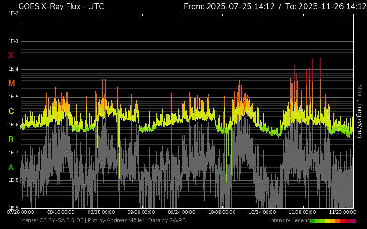The height and width of the screenshot is (229, 367).
Task: Click the 11/23 00:00 time axis label
Action: pyautogui.click(x=343, y=213)
